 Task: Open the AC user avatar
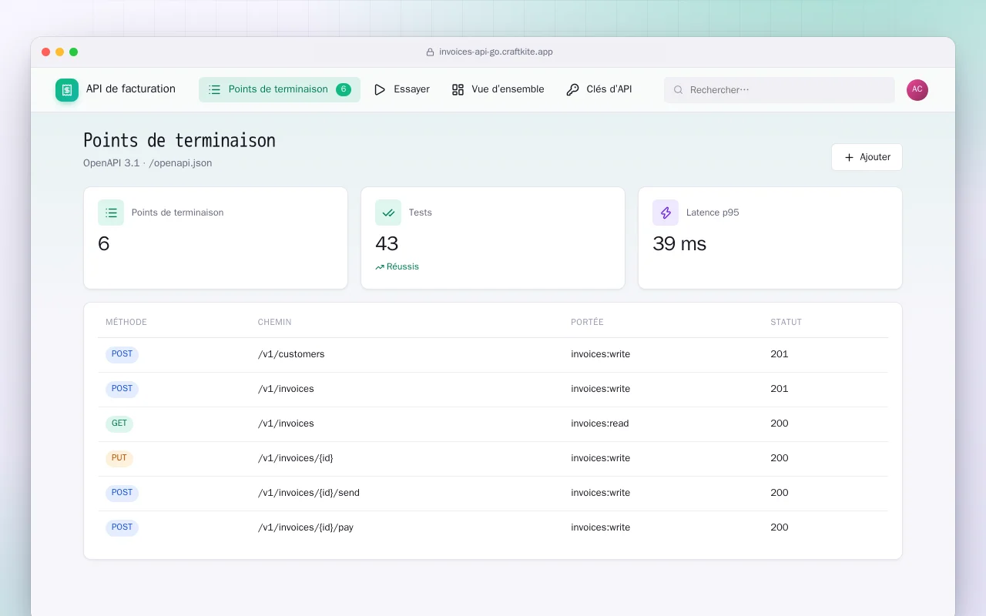917,90
